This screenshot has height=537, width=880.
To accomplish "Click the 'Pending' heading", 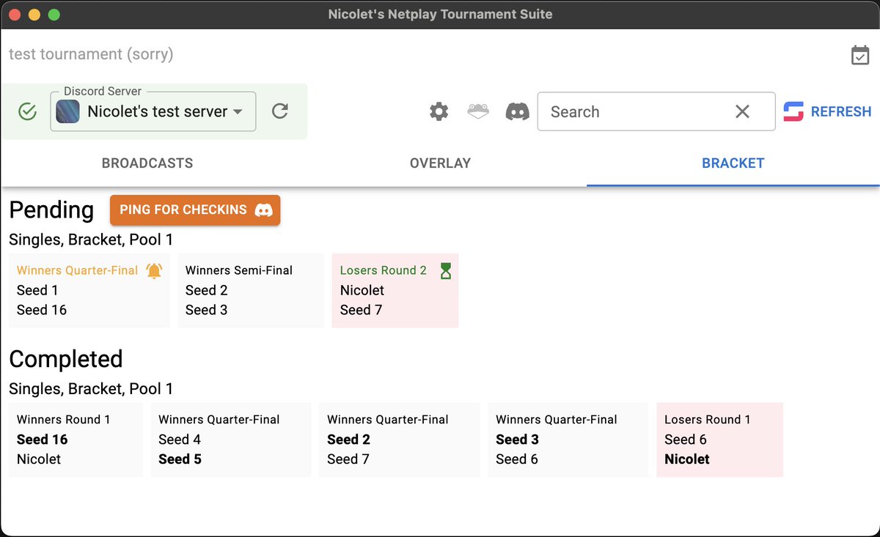I will 51,210.
